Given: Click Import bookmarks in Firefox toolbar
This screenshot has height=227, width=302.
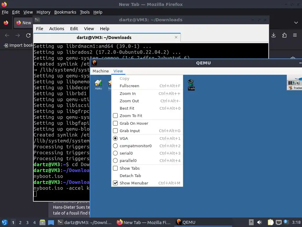Looking at the screenshot, I should point(18,45).
